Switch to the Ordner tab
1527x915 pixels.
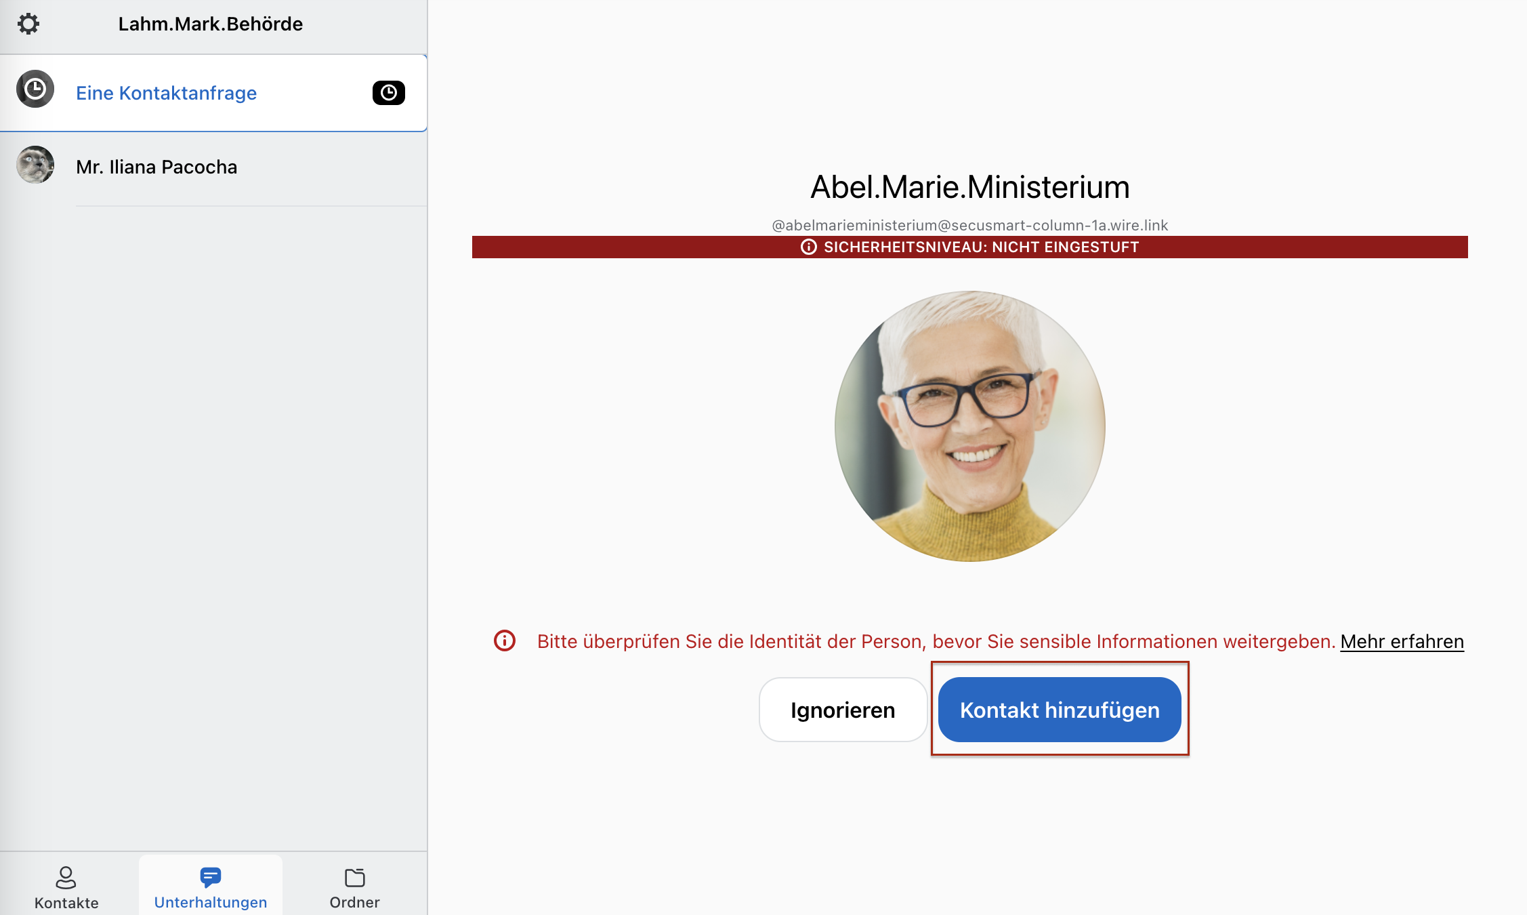point(354,887)
